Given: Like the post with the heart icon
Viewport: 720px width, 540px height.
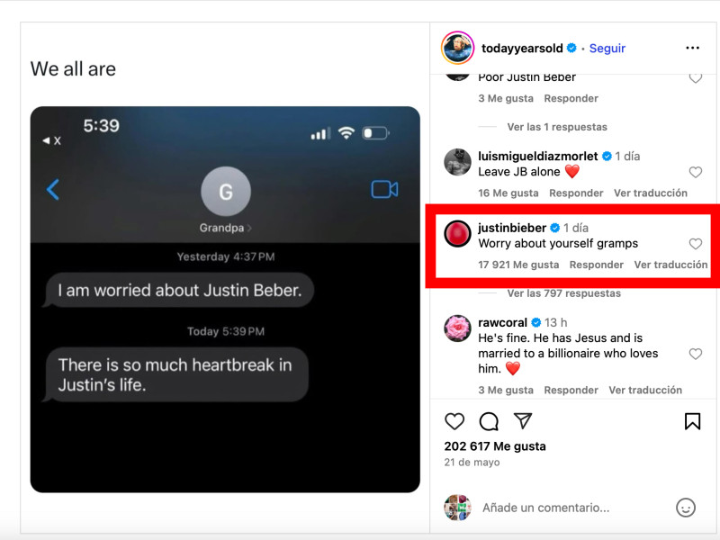Looking at the screenshot, I should (x=454, y=421).
